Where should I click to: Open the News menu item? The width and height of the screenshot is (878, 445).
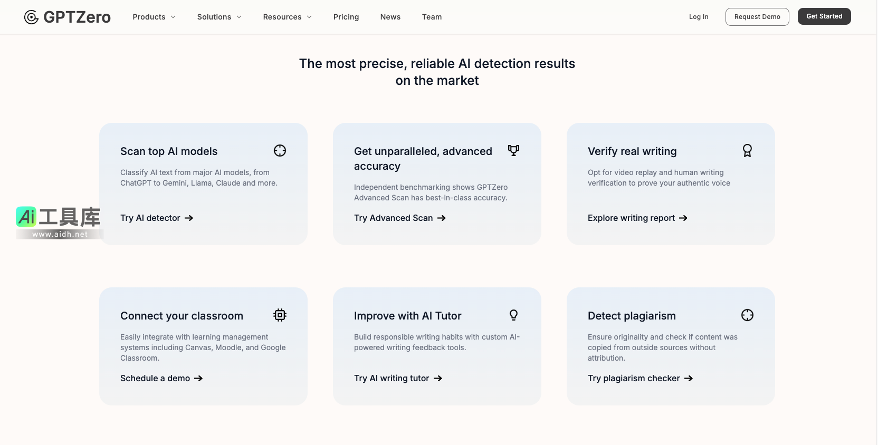390,17
